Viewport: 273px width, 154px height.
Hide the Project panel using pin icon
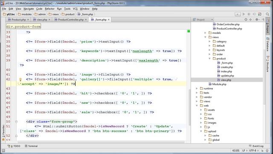[x=263, y=20]
